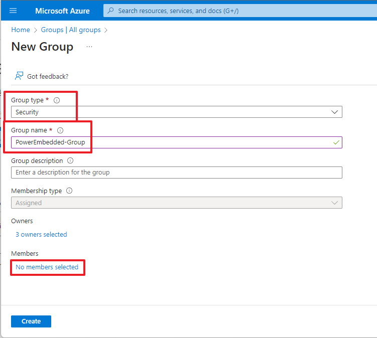Navigate to Groups | All groups breadcrumb
This screenshot has height=338, width=377.
[71, 30]
